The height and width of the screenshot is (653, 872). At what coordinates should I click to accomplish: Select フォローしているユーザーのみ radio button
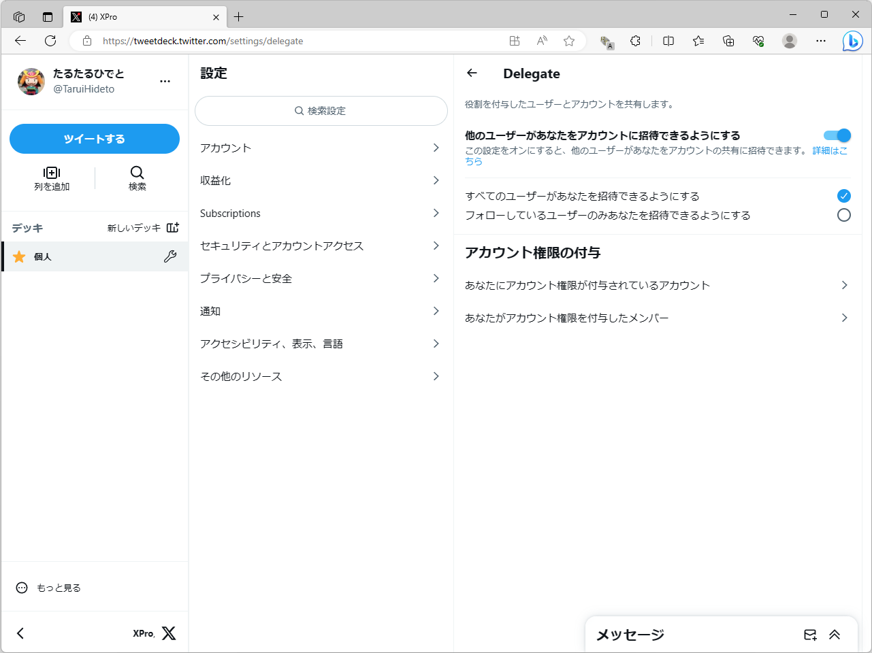(844, 214)
